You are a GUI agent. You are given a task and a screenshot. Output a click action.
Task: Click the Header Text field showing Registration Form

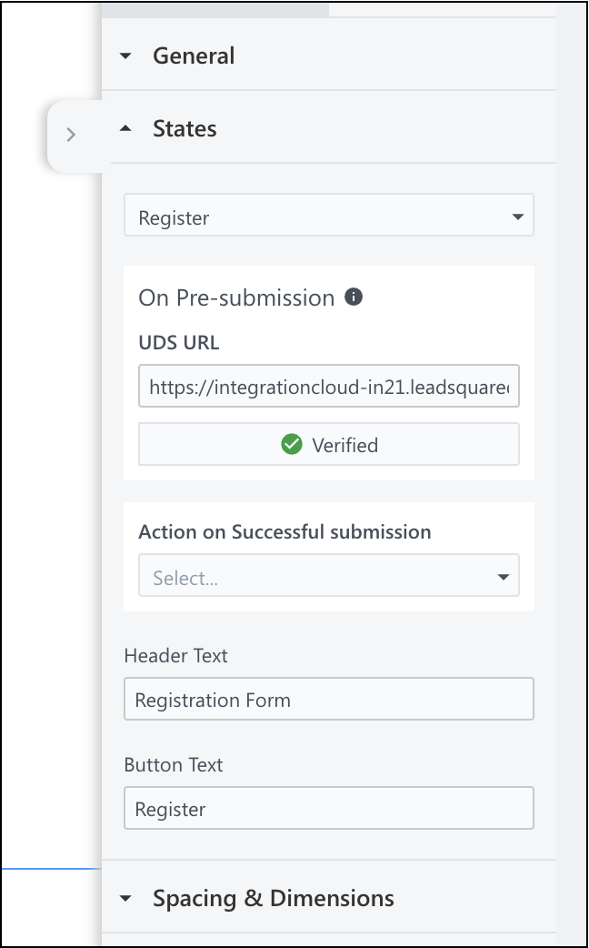coord(328,699)
